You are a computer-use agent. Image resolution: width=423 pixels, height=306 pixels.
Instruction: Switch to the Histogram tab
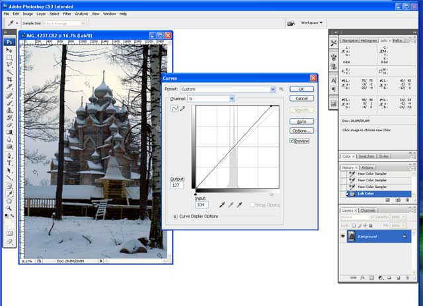pos(369,40)
